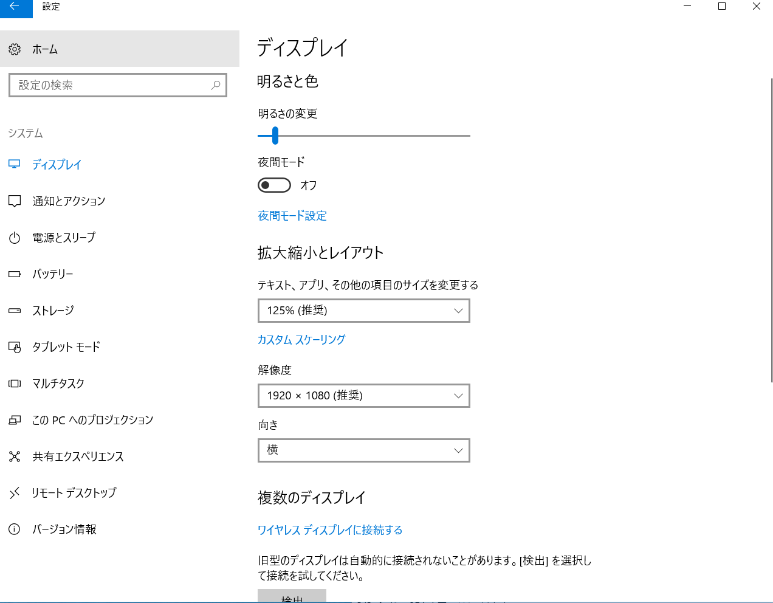Click the brightness slider handle
This screenshot has height=603, width=773.
(x=275, y=136)
